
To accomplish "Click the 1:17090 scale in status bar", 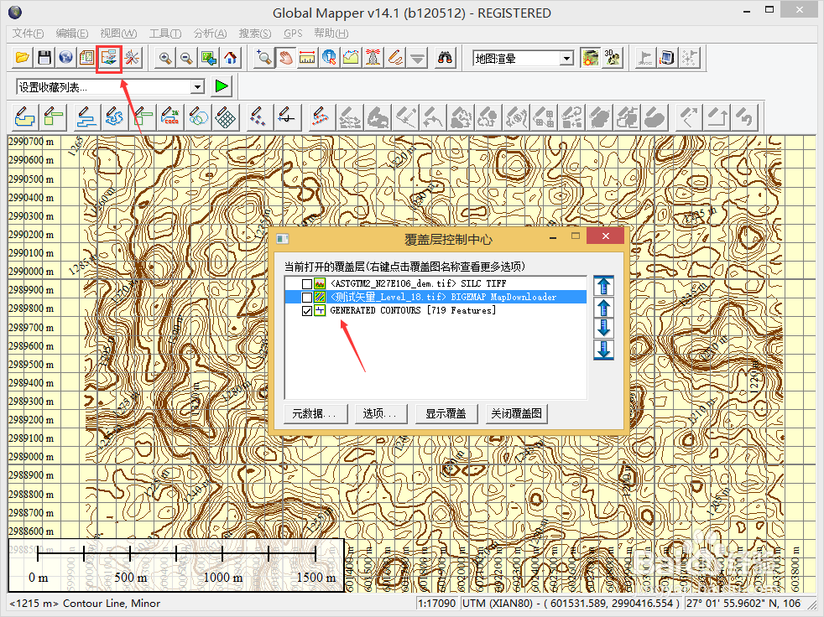I will click(437, 604).
